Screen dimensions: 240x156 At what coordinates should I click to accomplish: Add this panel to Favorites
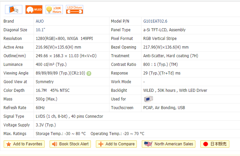click(24, 144)
